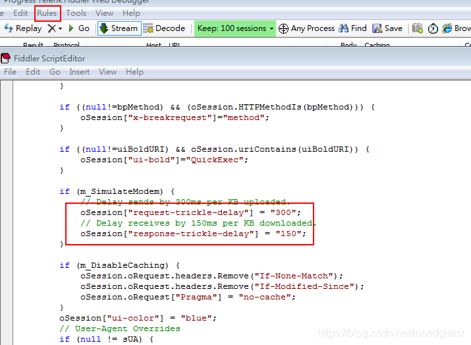Click the Browse Internet Explorer icon
Image resolution: width=471 pixels, height=345 pixels.
[447, 28]
